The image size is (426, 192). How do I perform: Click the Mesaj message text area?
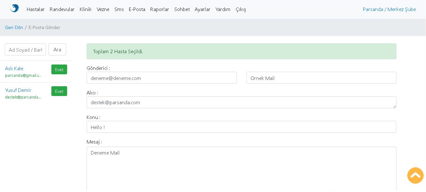point(241,169)
